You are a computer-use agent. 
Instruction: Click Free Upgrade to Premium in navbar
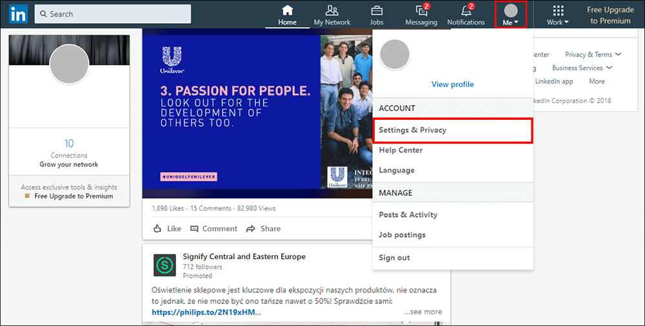pos(610,15)
